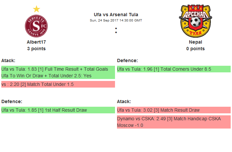This screenshot has width=232, height=152.
Task: Select the Full Time Result + Total Goals bet
Action: [x=58, y=72]
